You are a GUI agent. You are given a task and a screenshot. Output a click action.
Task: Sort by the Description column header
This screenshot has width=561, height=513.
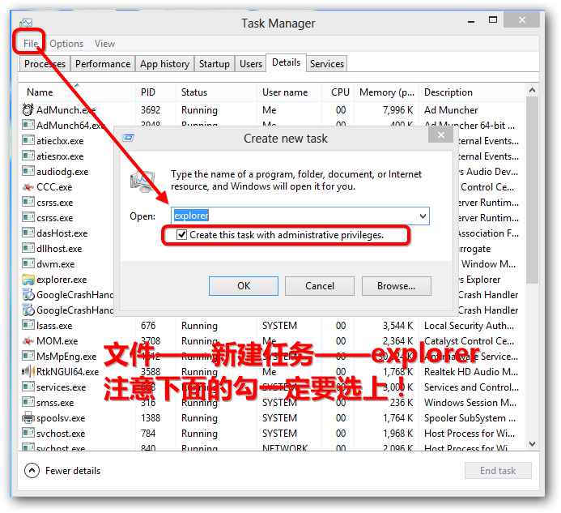click(x=472, y=92)
